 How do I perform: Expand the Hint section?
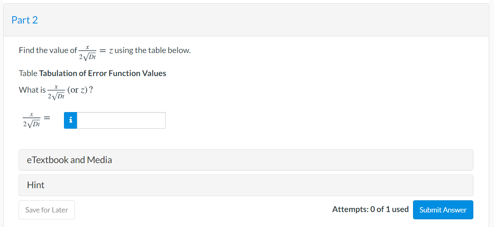coord(246,185)
